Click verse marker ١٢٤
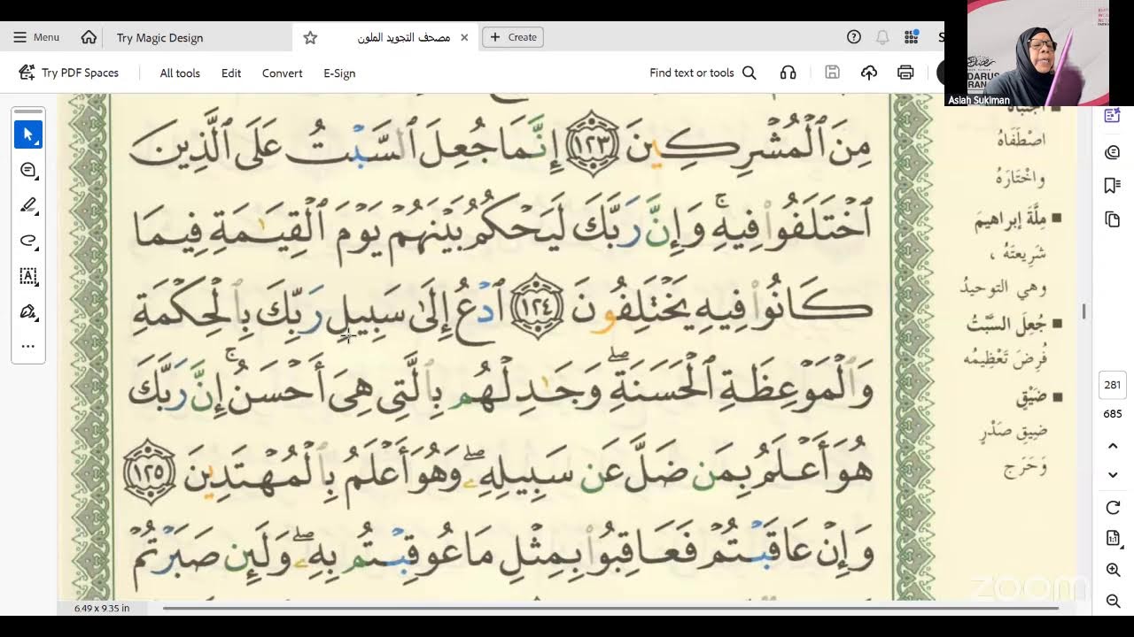This screenshot has height=637, width=1134. coord(537,308)
